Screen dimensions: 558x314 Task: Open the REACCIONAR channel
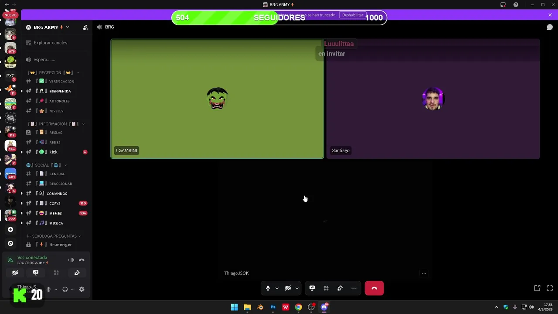coord(56,184)
